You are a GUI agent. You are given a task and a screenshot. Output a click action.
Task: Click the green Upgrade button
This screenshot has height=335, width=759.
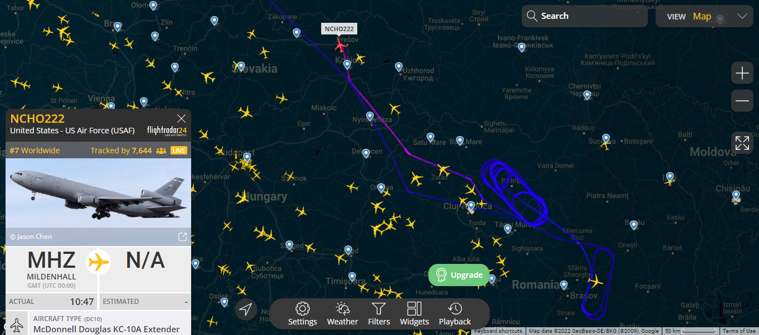[x=459, y=275]
